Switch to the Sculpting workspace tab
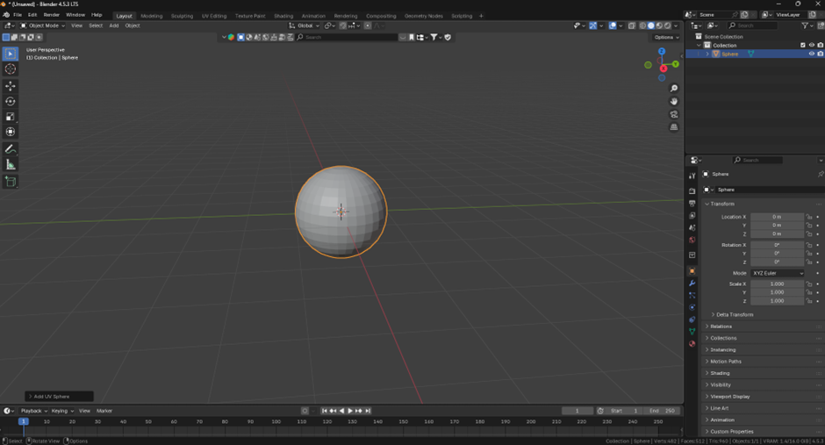 182,16
